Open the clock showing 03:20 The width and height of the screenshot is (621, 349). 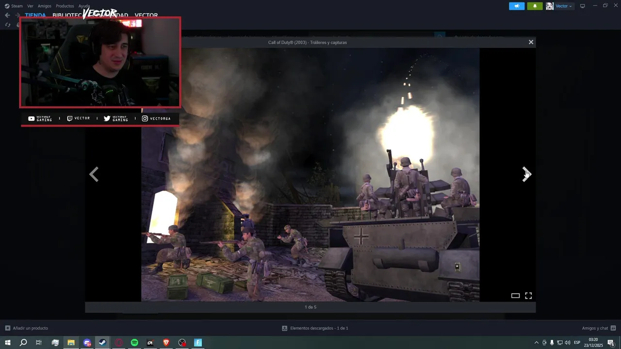click(593, 343)
